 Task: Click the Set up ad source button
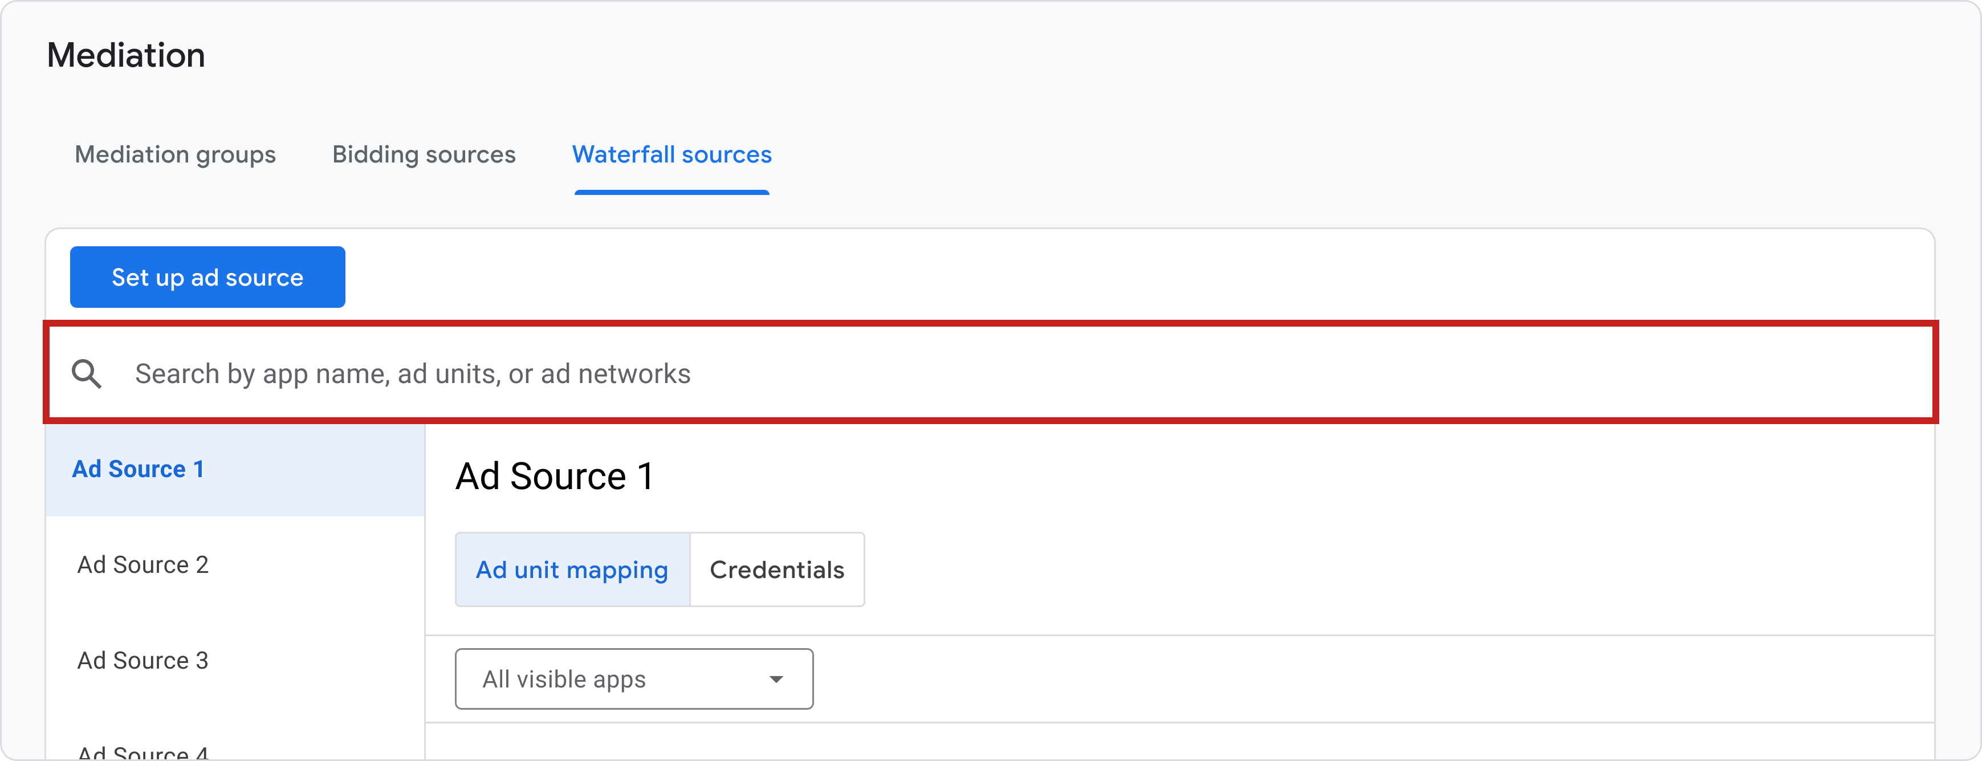coord(207,277)
